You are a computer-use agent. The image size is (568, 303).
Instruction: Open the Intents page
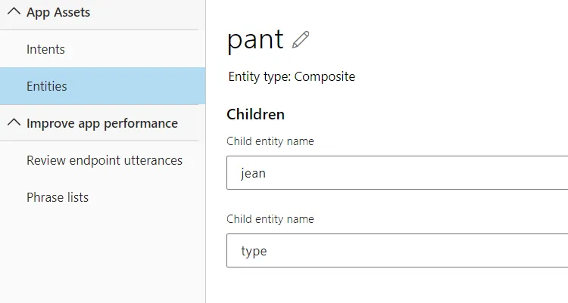(45, 49)
